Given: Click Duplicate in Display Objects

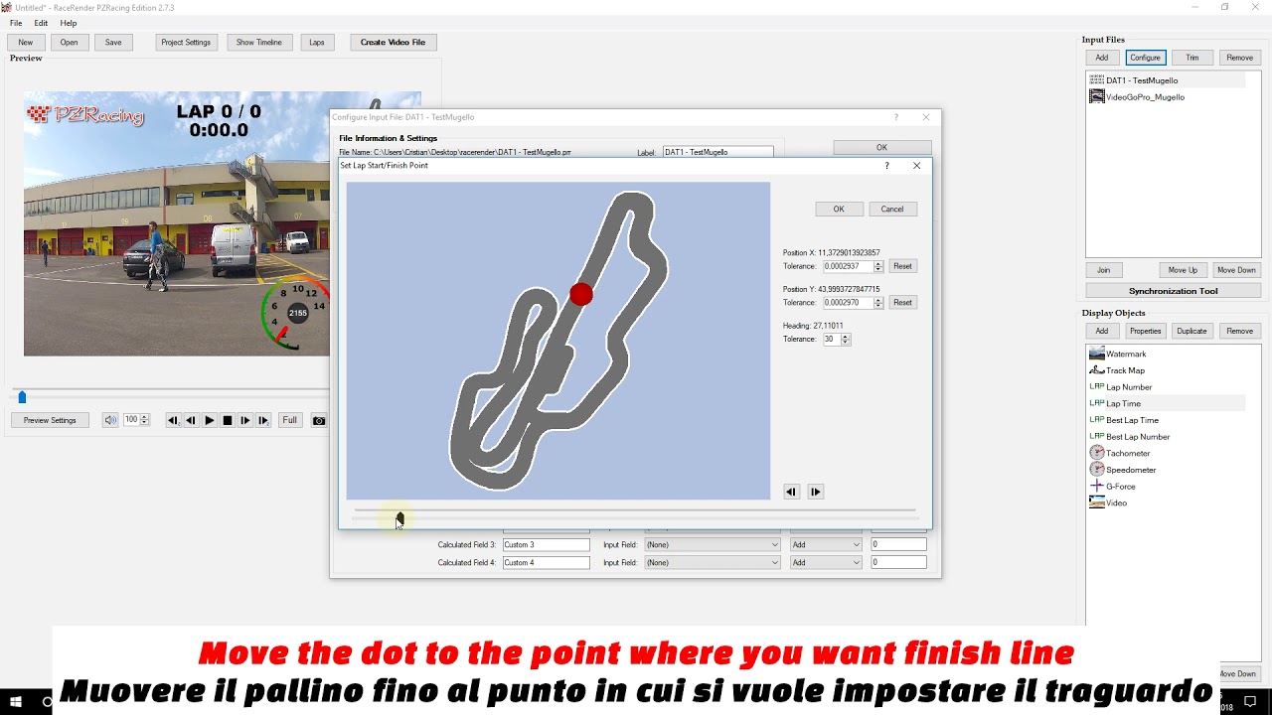Looking at the screenshot, I should point(1192,331).
